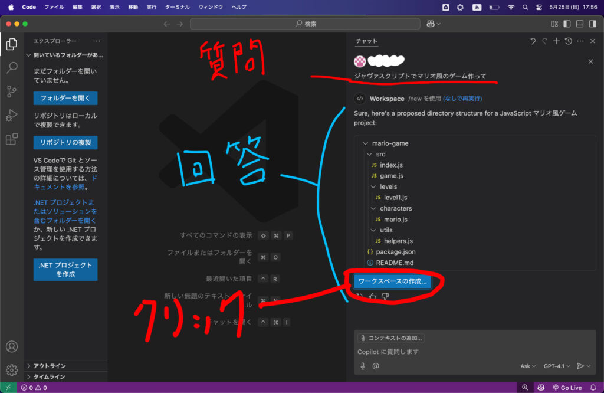Select package.json in the proposed tree
The height and width of the screenshot is (393, 604).
coord(392,252)
